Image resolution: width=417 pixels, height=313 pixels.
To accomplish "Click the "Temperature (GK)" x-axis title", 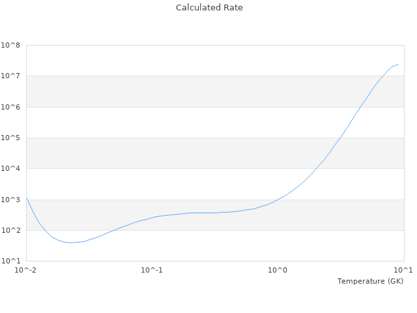I will click(370, 281).
